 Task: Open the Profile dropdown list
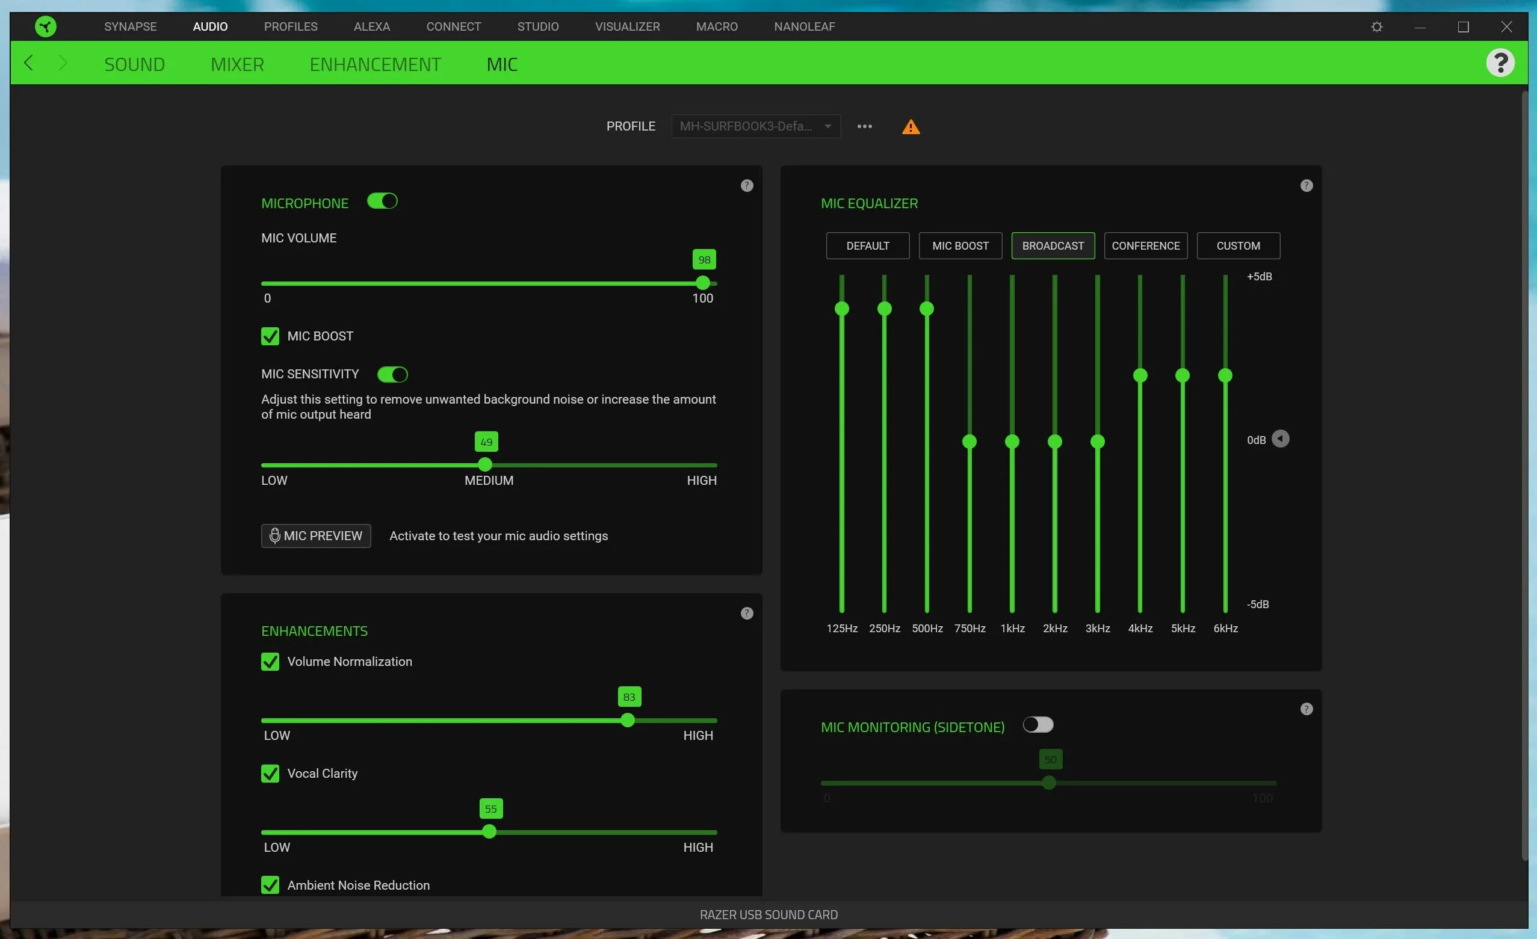(756, 126)
